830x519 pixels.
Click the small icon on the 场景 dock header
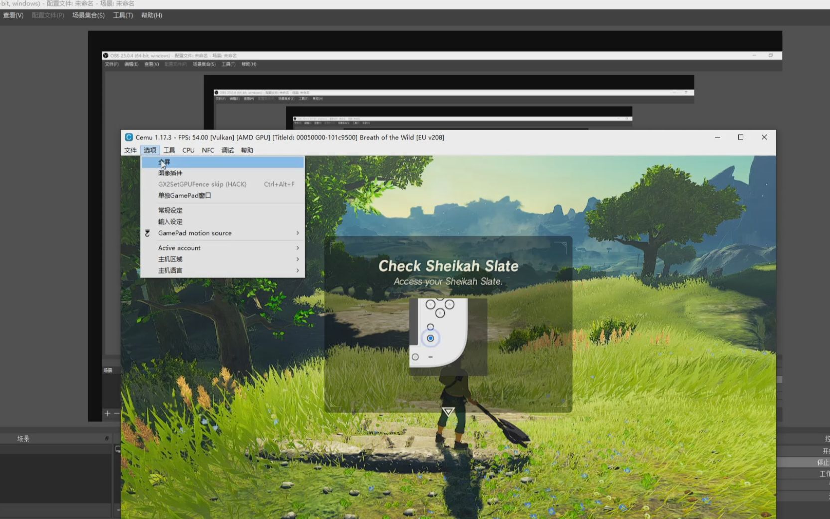[106, 438]
